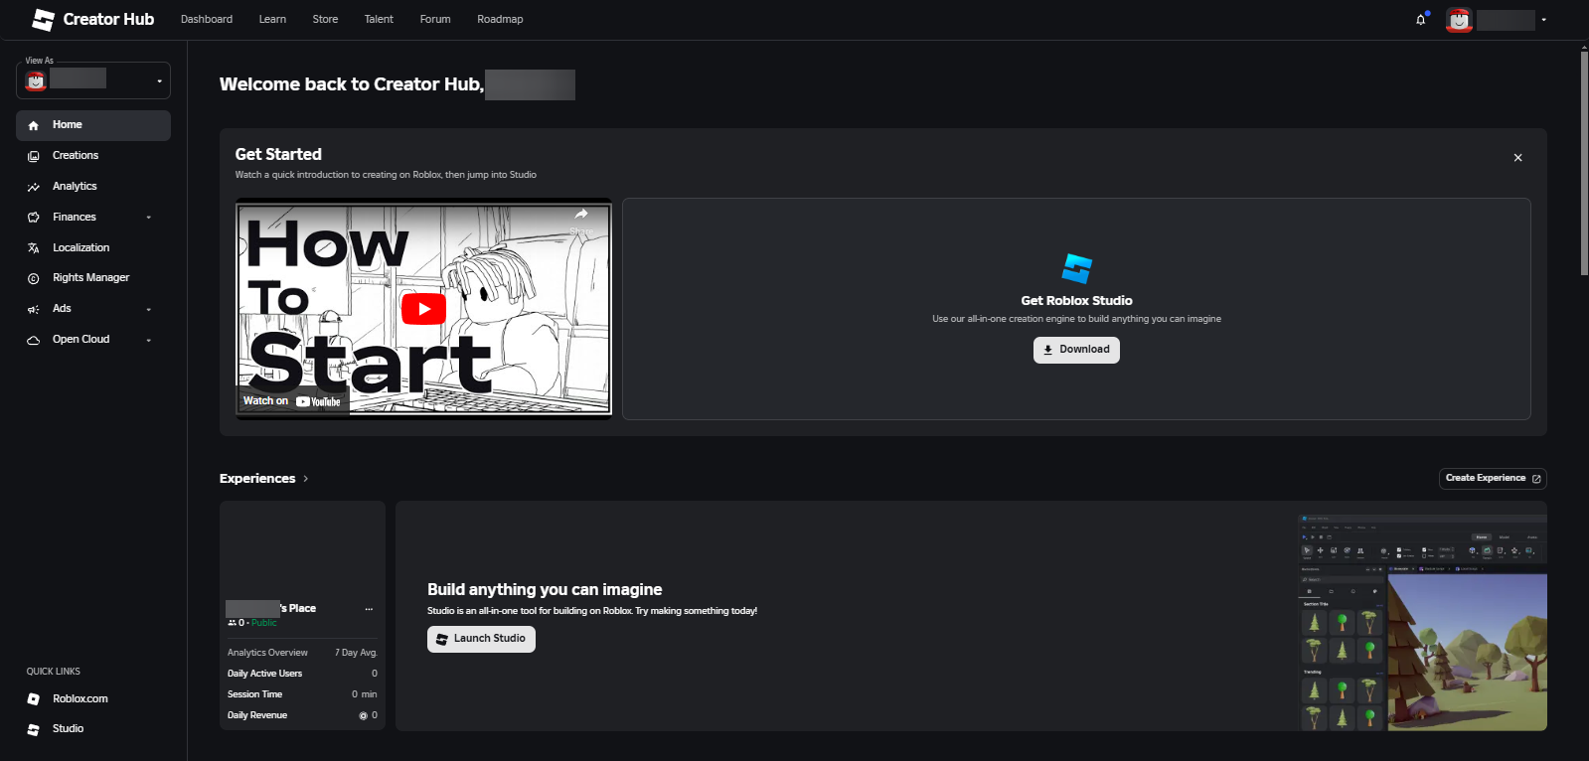Open the place's three-dot options menu
The height and width of the screenshot is (761, 1589).
(x=369, y=609)
